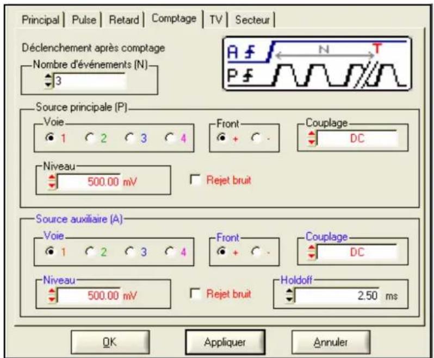
Task: Open the TV tab
Action: pyautogui.click(x=216, y=20)
